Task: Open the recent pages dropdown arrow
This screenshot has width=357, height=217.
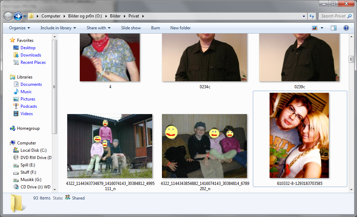Action: click(x=25, y=16)
